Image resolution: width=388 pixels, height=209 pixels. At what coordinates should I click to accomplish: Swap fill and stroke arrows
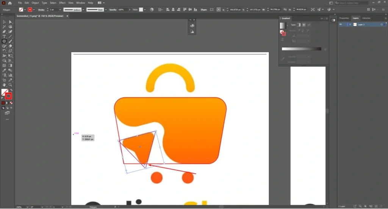[11, 90]
